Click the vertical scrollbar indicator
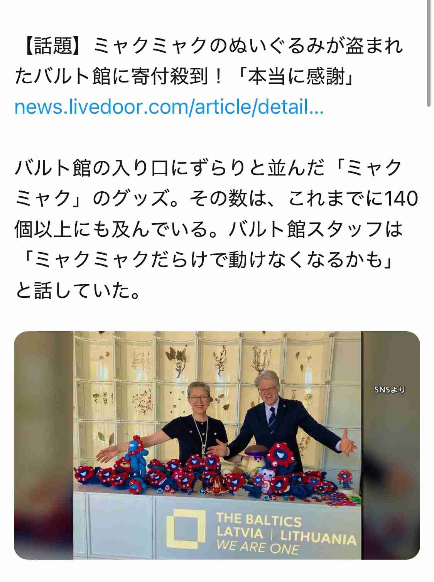 tap(429, 53)
